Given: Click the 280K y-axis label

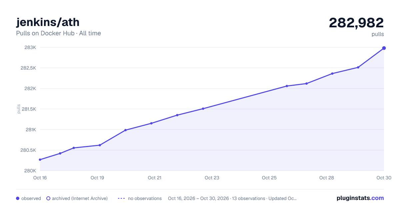Looking at the screenshot, I should click(x=30, y=171).
